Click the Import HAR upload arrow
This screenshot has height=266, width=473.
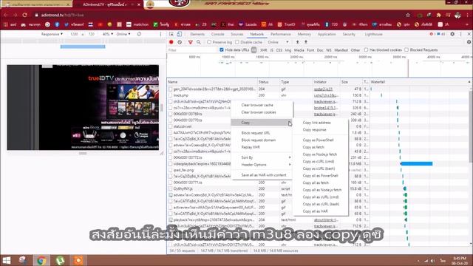pos(297,42)
